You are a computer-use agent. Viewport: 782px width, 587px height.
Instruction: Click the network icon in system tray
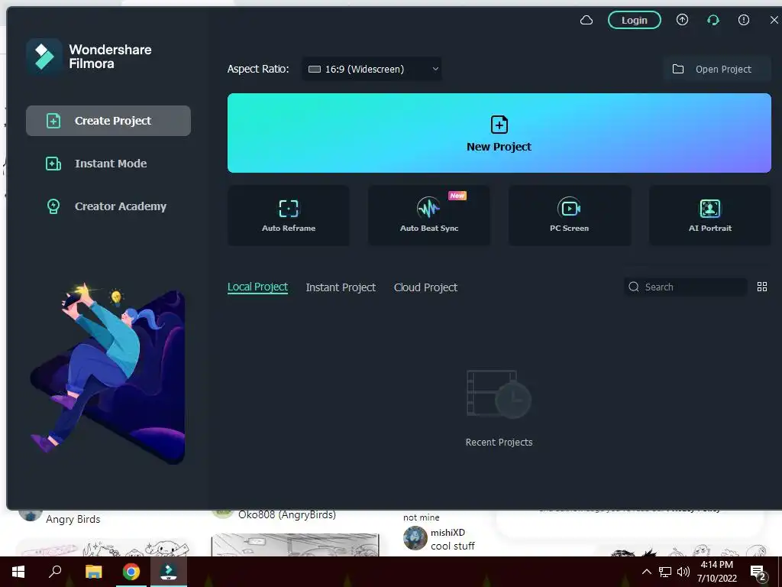[x=665, y=572]
